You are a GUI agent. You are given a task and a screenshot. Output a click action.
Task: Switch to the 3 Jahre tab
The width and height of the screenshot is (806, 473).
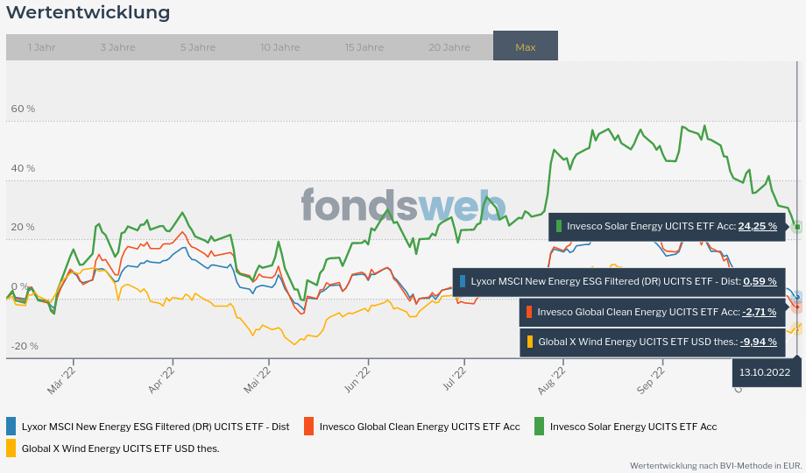tap(117, 47)
